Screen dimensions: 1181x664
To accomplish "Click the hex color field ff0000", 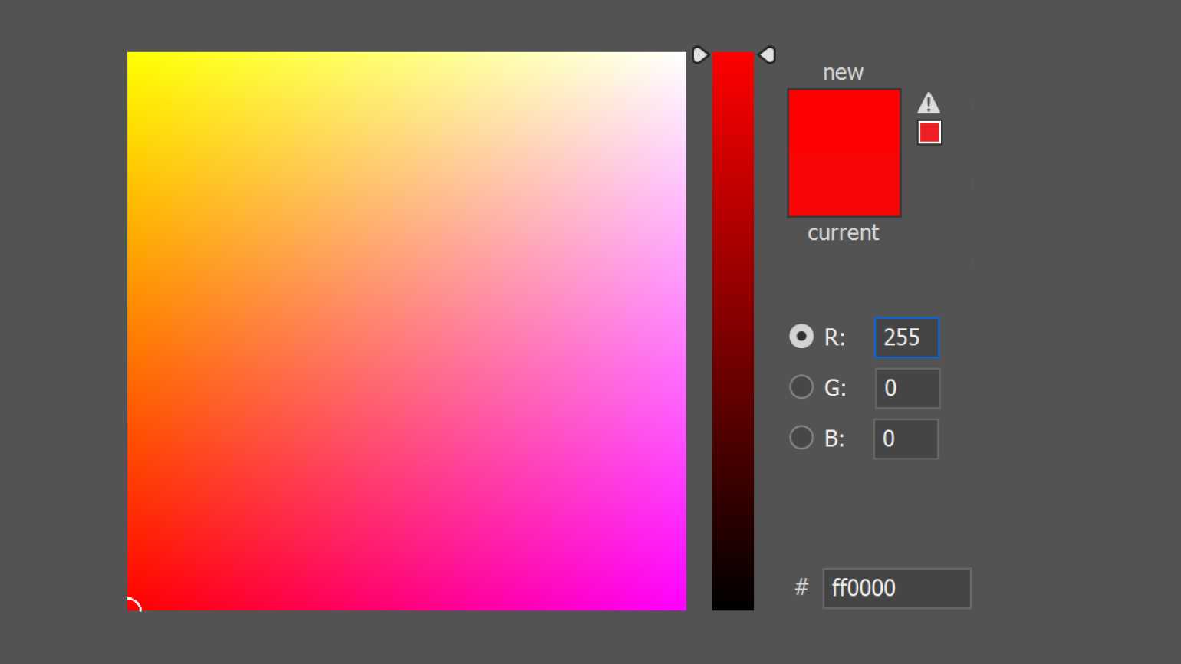I will point(896,588).
